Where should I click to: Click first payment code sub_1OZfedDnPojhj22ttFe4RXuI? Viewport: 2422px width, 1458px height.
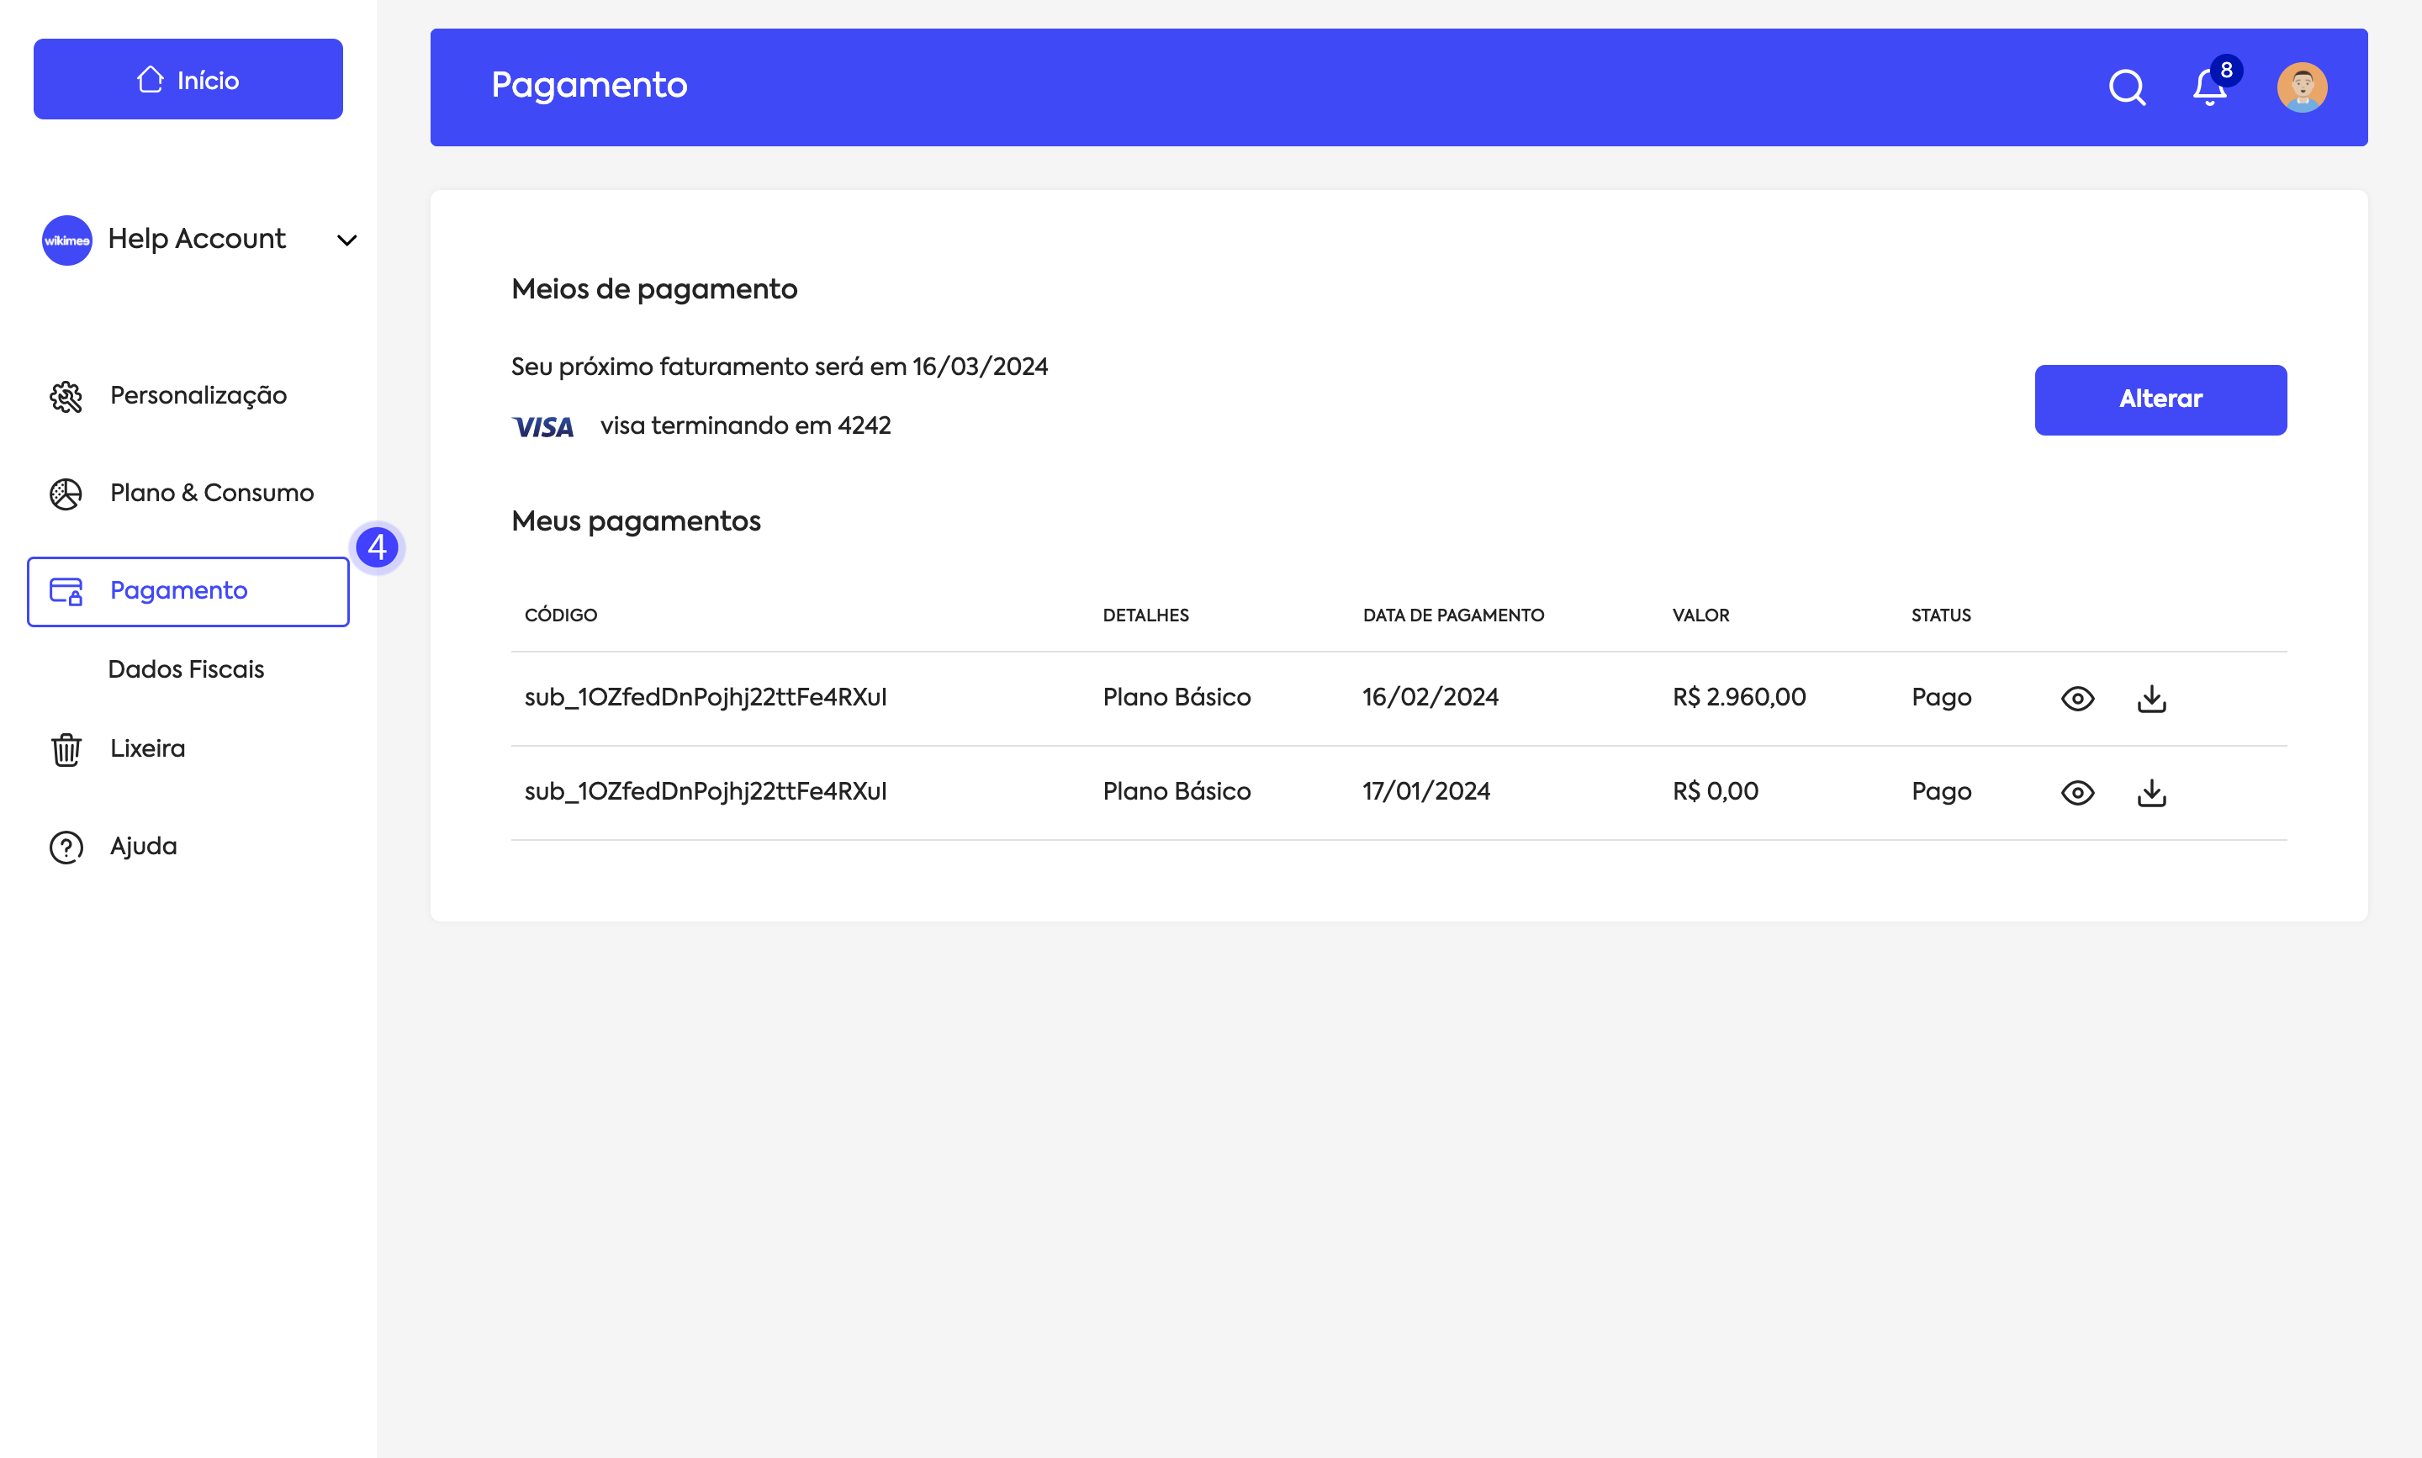click(705, 698)
